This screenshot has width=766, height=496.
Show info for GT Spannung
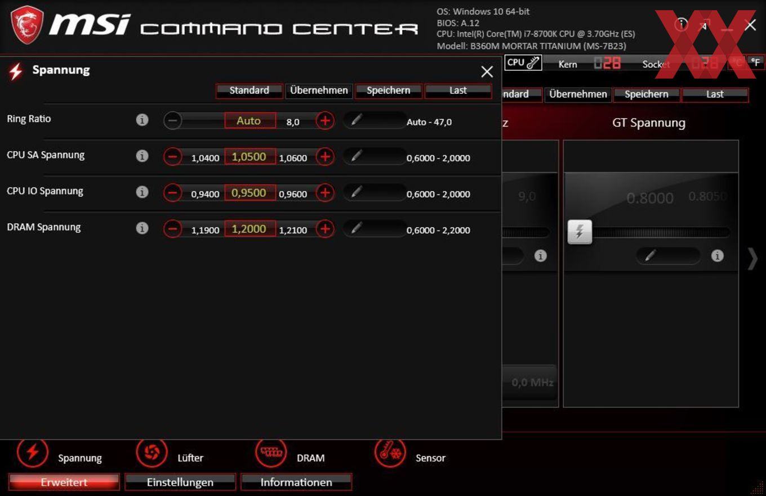[x=717, y=256]
